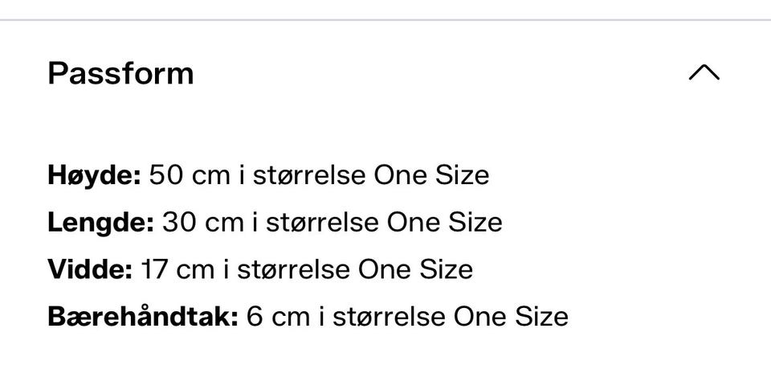Click One Size in the Høyde row

(431, 175)
